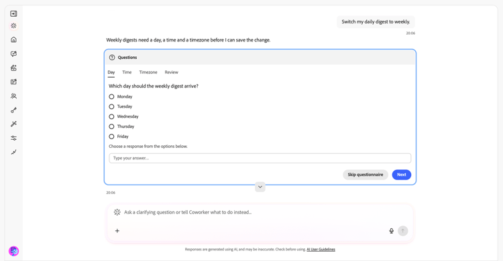The height and width of the screenshot is (261, 503).
Task: Click the 'Weekly digests need a day' reply text
Action: click(188, 40)
